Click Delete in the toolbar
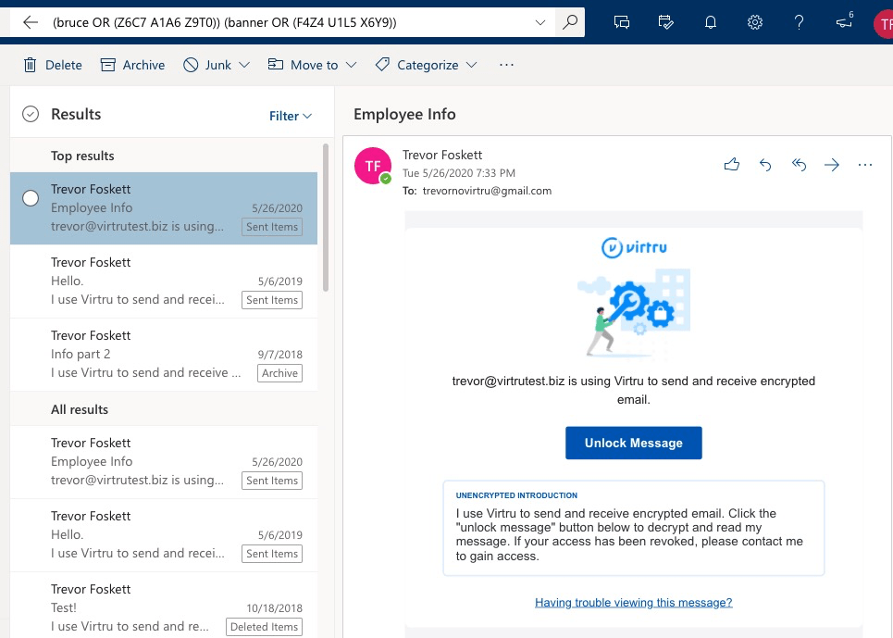 point(53,65)
